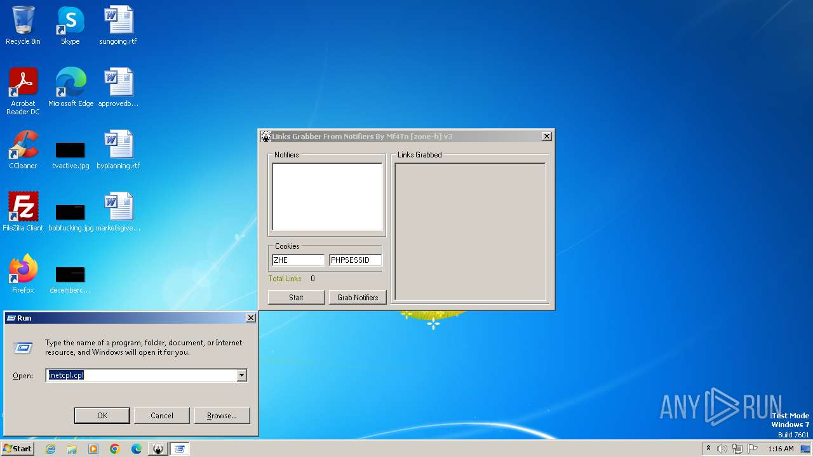
Task: Click Browse... in the Run dialog
Action: (x=222, y=416)
